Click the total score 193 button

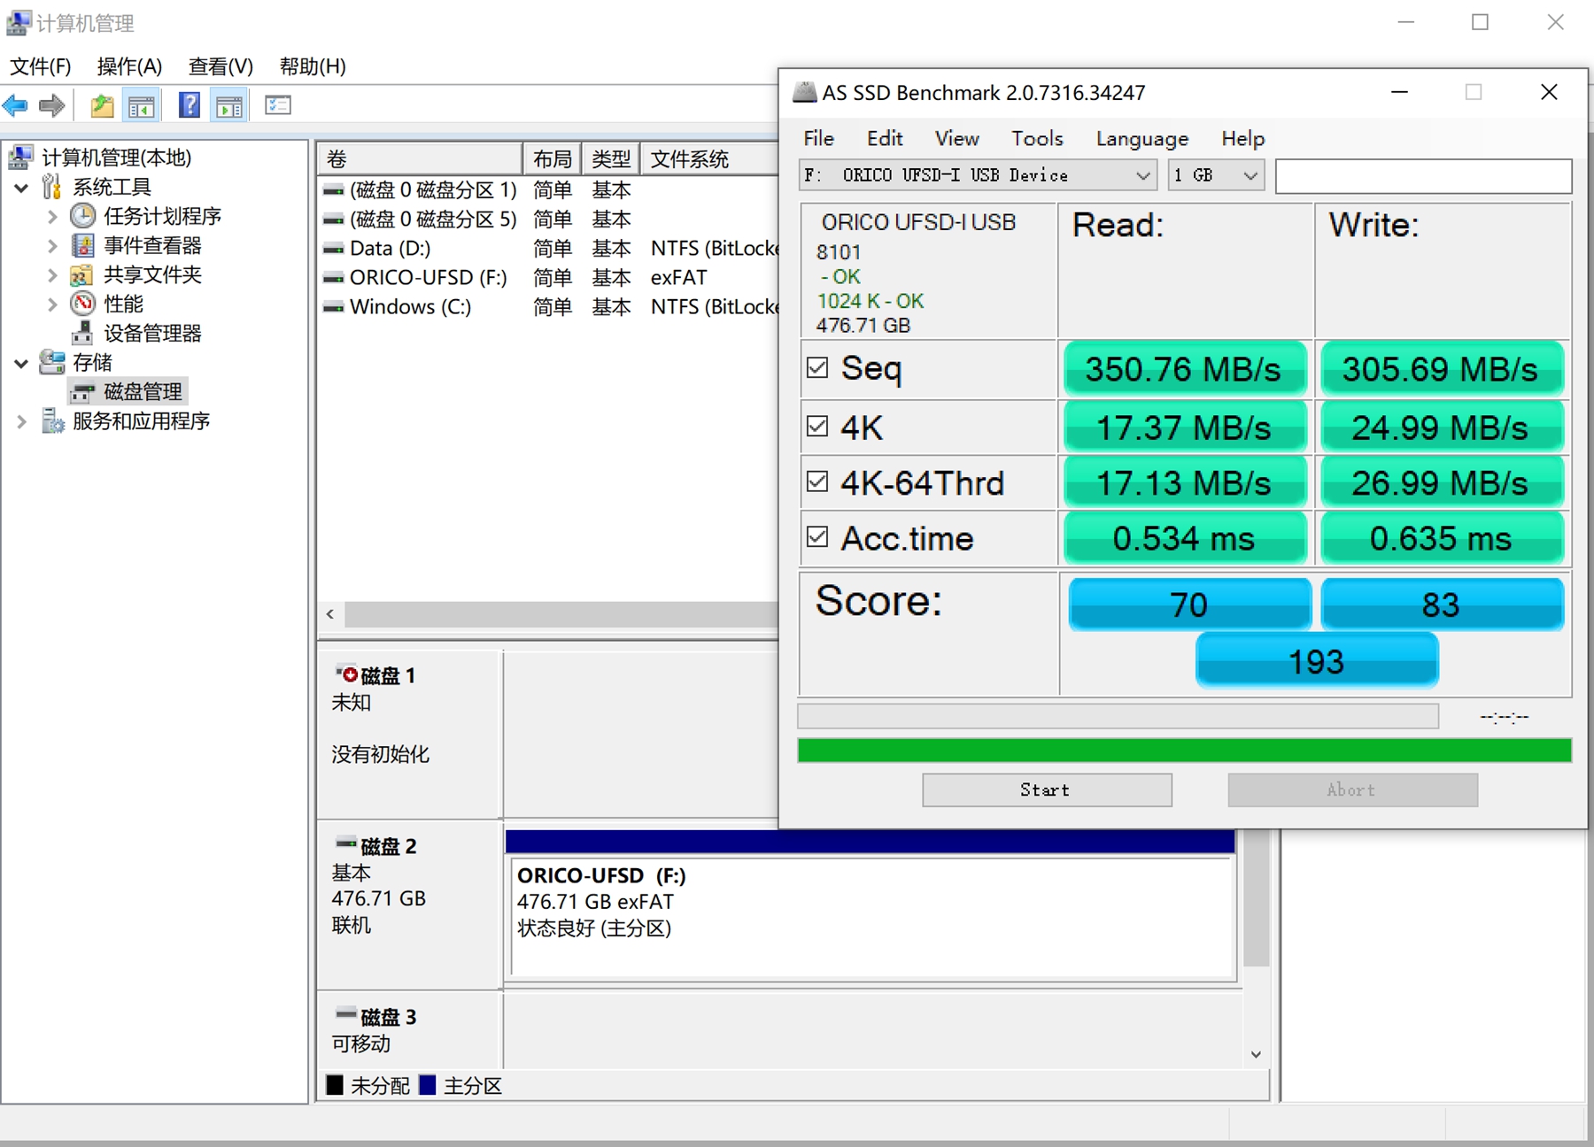click(x=1316, y=661)
